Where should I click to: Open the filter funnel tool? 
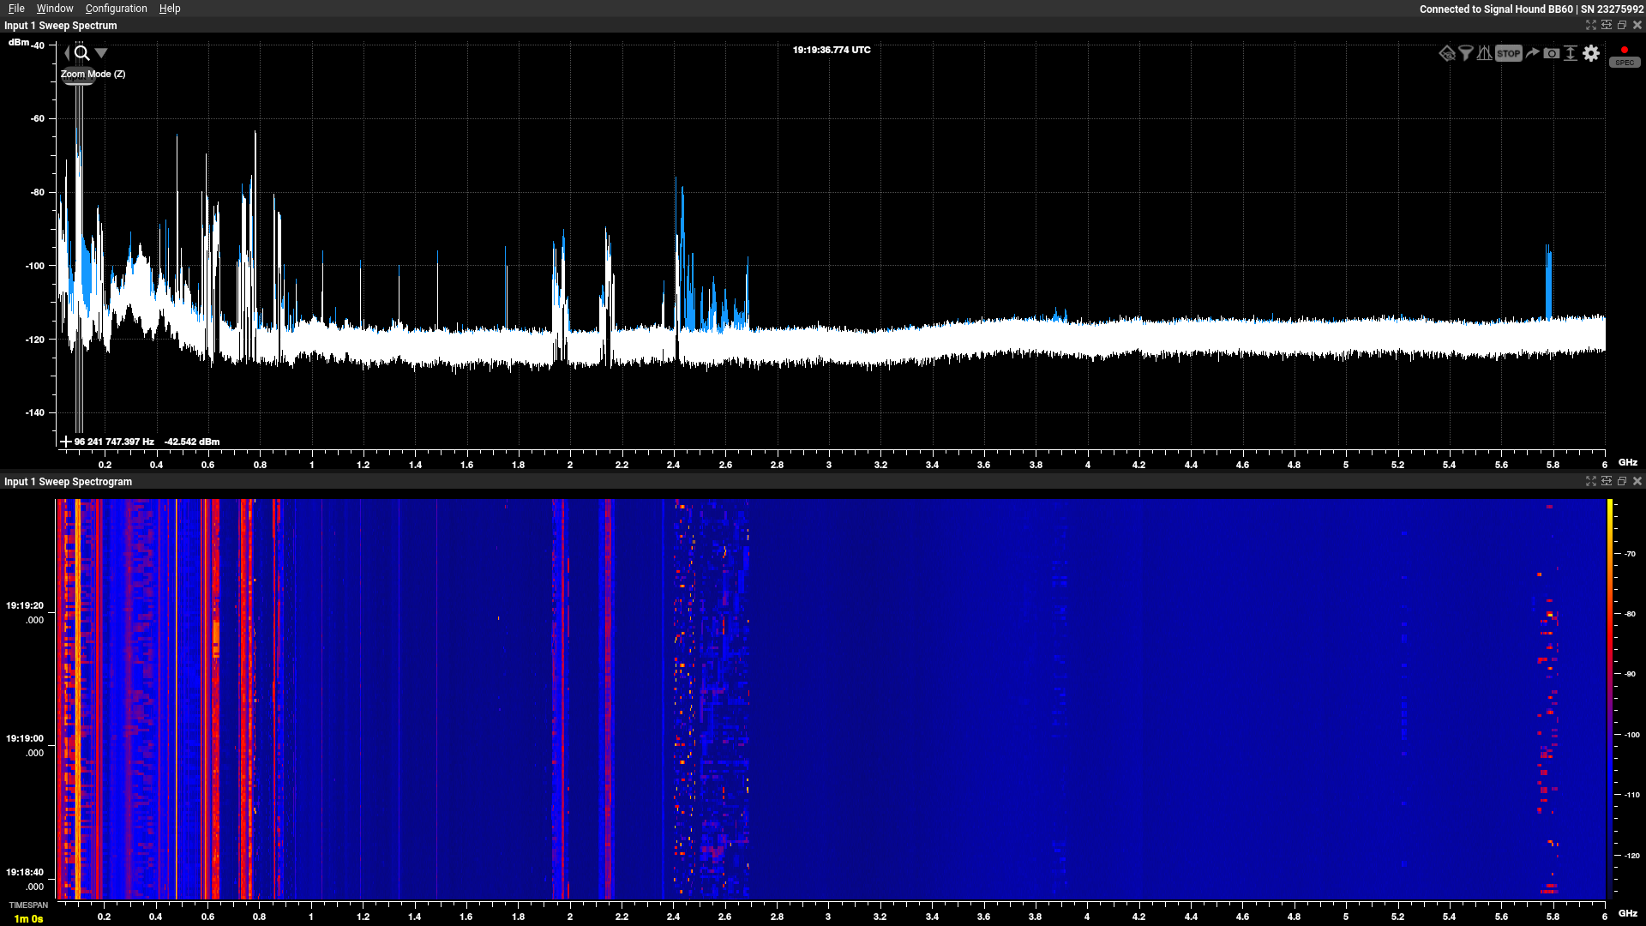(x=1466, y=53)
